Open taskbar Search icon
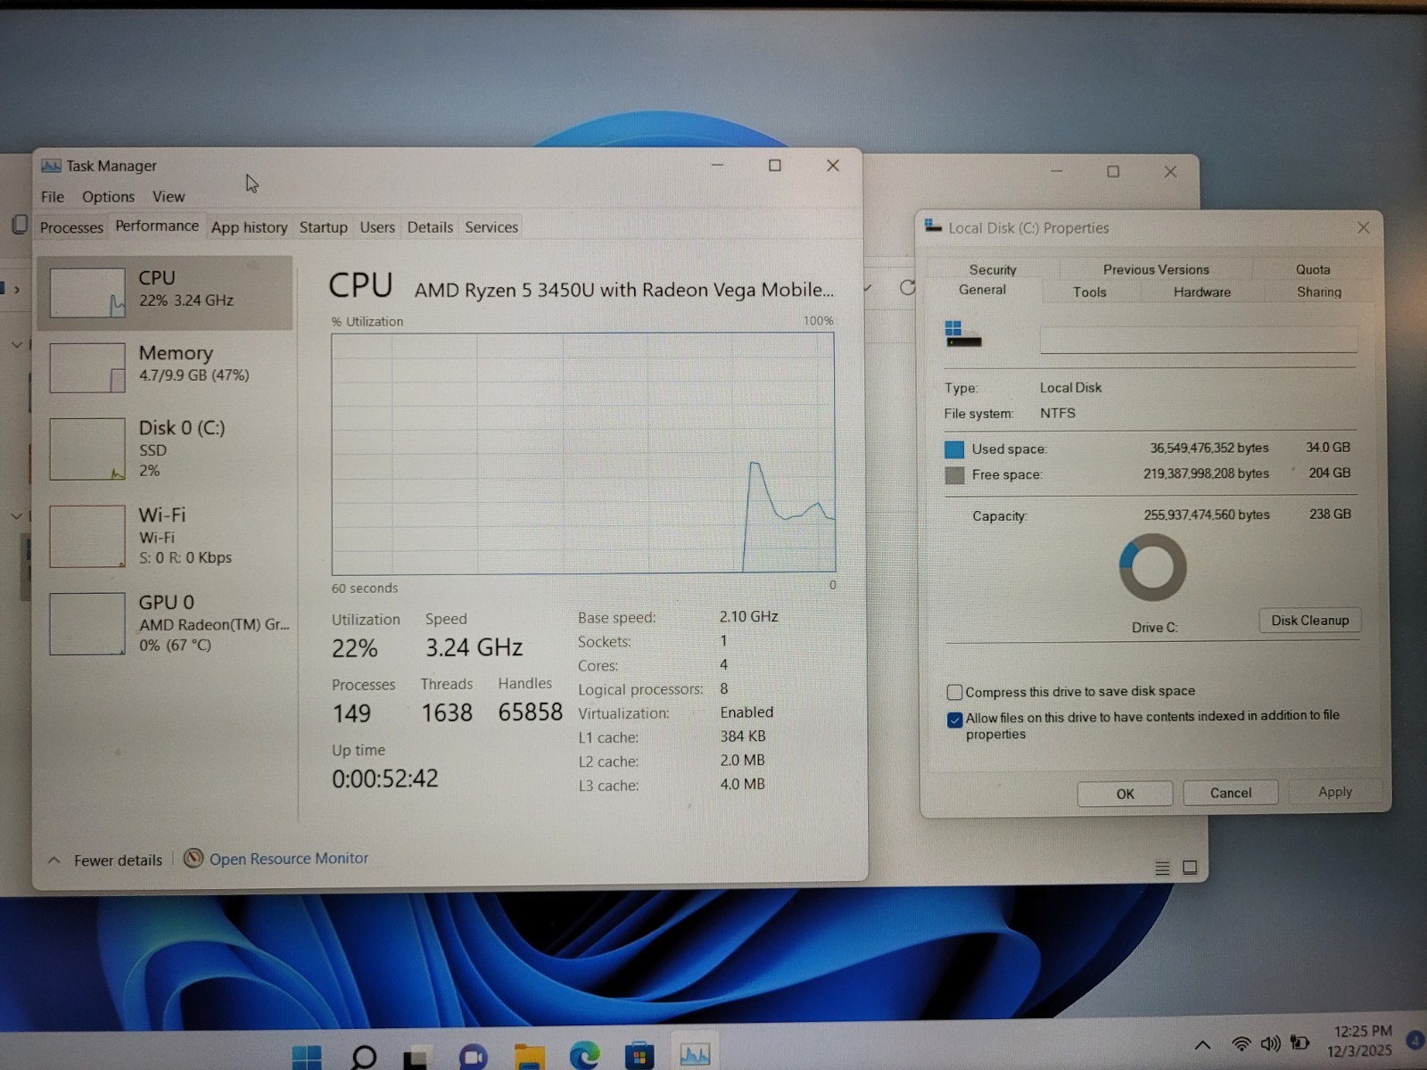The width and height of the screenshot is (1427, 1070). [x=363, y=1058]
